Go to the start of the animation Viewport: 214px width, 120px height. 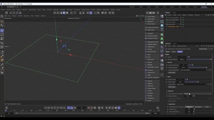(45, 108)
